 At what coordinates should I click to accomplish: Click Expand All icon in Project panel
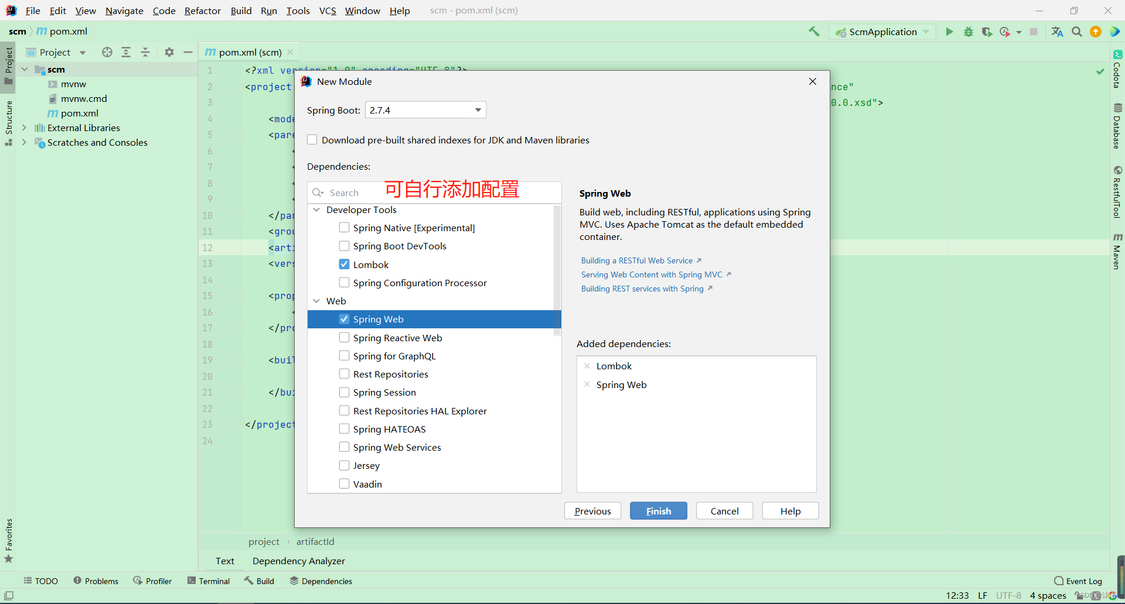click(x=126, y=52)
